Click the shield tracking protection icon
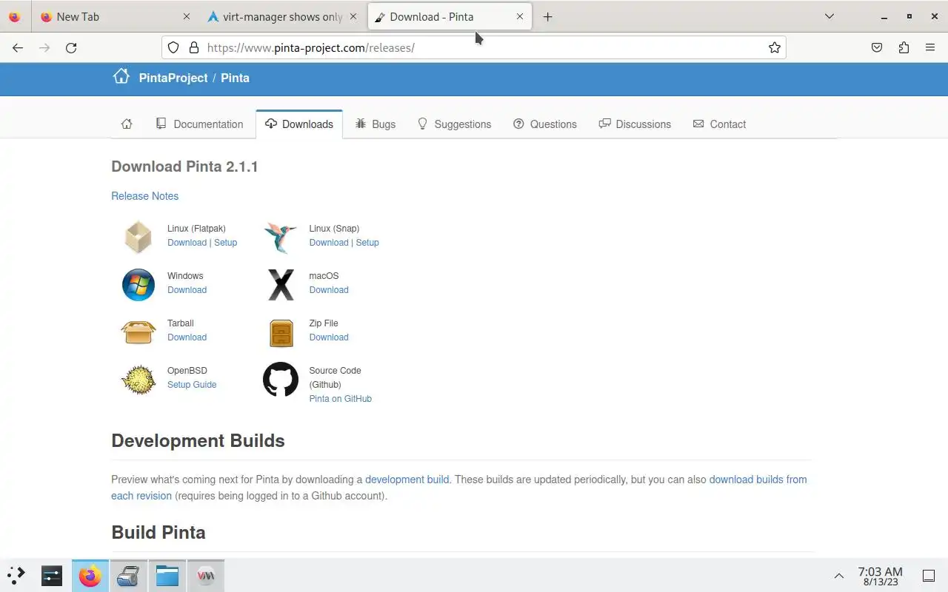 [x=173, y=47]
